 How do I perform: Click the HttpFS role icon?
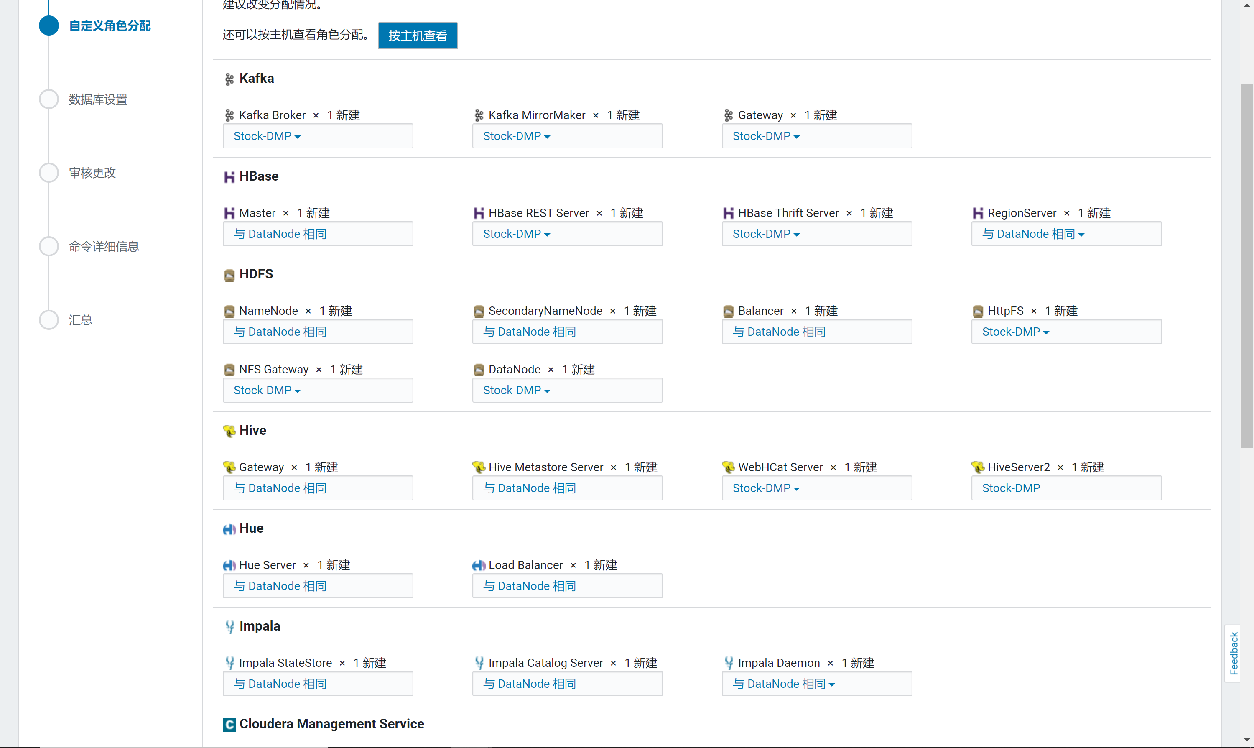978,311
